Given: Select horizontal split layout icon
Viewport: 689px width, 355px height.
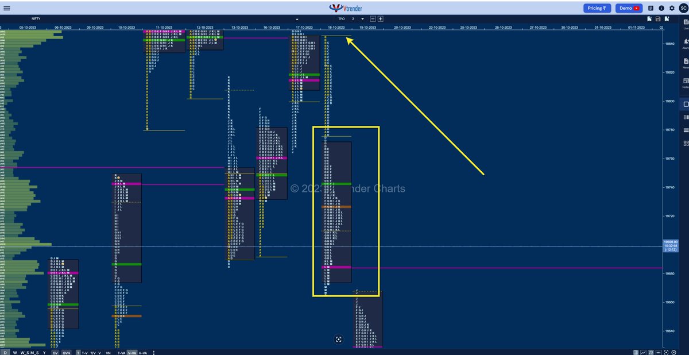Looking at the screenshot, I should [x=686, y=130].
